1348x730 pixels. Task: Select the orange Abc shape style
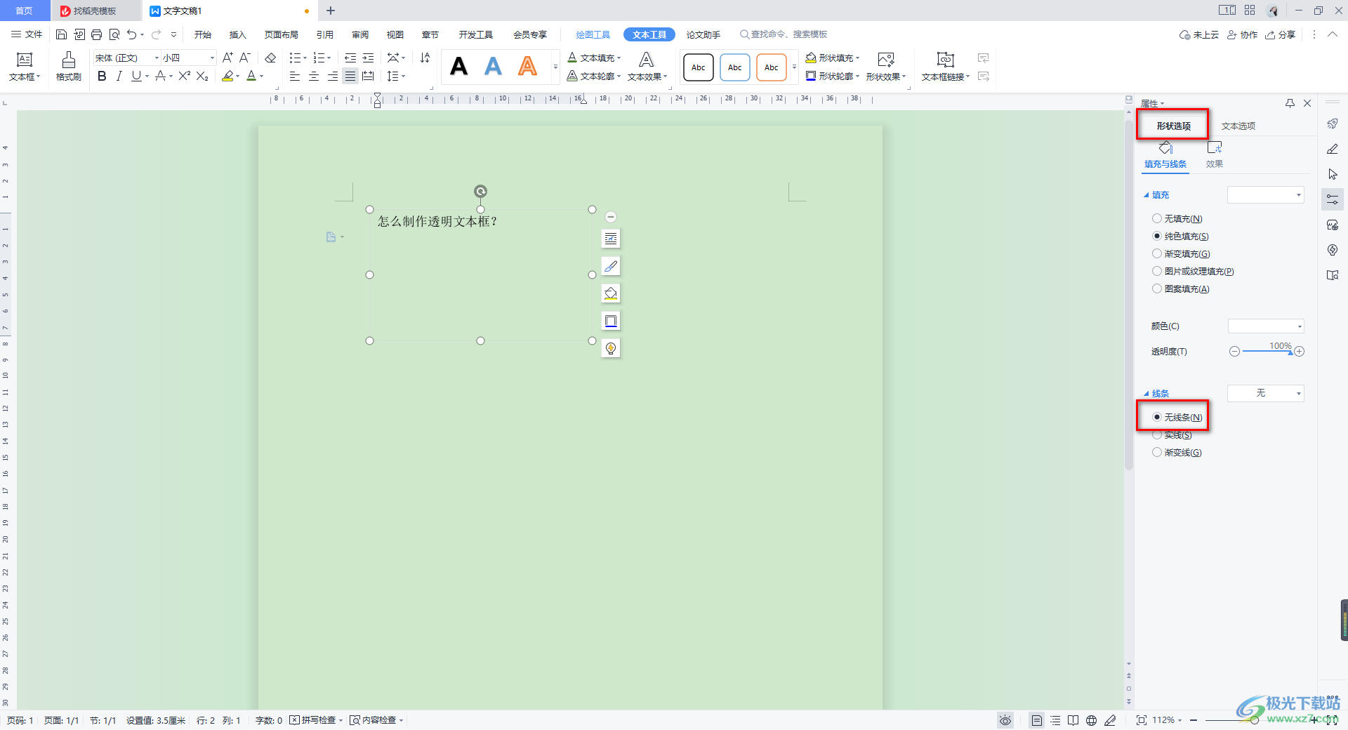[772, 67]
